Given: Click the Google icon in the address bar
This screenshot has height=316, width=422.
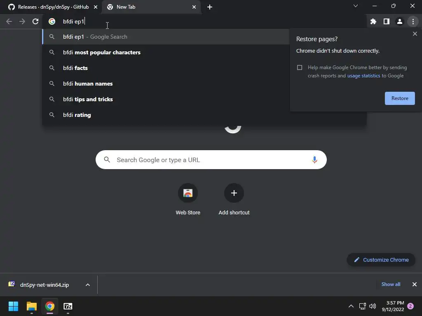Looking at the screenshot, I should 52,21.
